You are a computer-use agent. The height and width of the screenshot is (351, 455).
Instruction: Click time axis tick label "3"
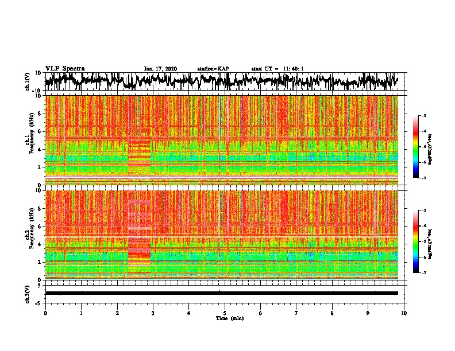point(153,313)
